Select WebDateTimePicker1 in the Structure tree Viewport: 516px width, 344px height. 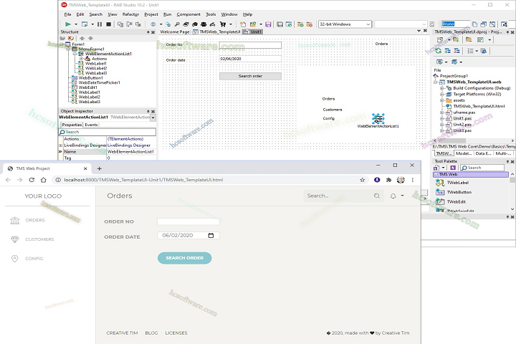pos(99,82)
